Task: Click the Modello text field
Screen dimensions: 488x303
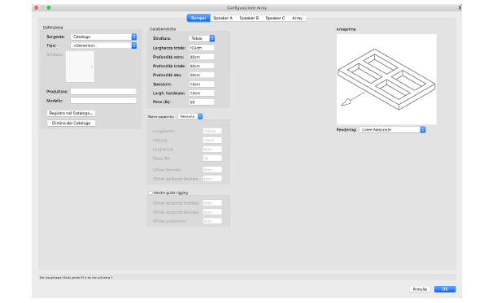Action: [x=103, y=101]
